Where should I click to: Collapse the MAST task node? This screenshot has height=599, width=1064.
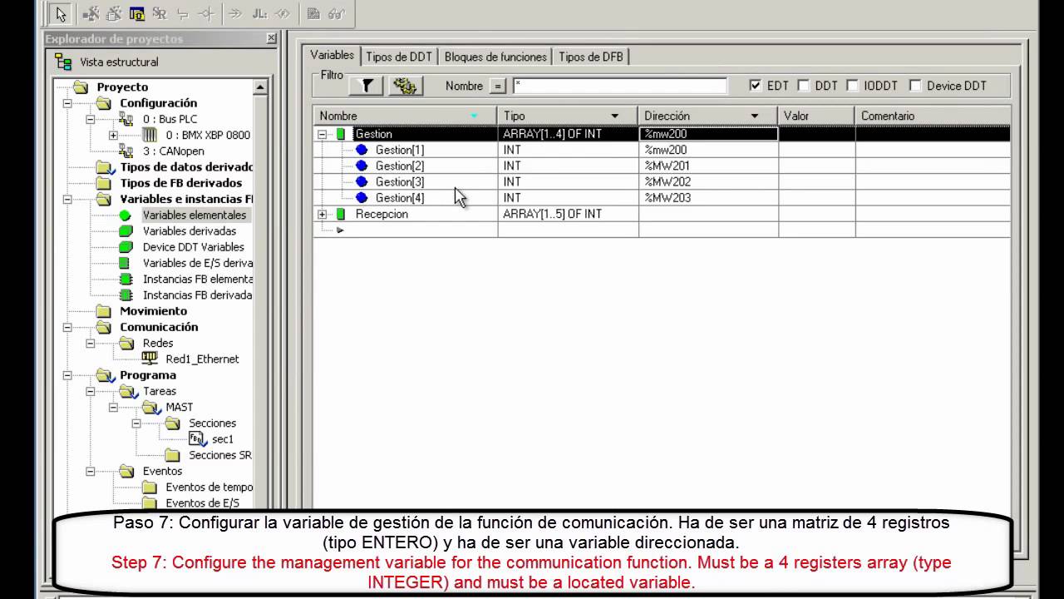pyautogui.click(x=113, y=407)
